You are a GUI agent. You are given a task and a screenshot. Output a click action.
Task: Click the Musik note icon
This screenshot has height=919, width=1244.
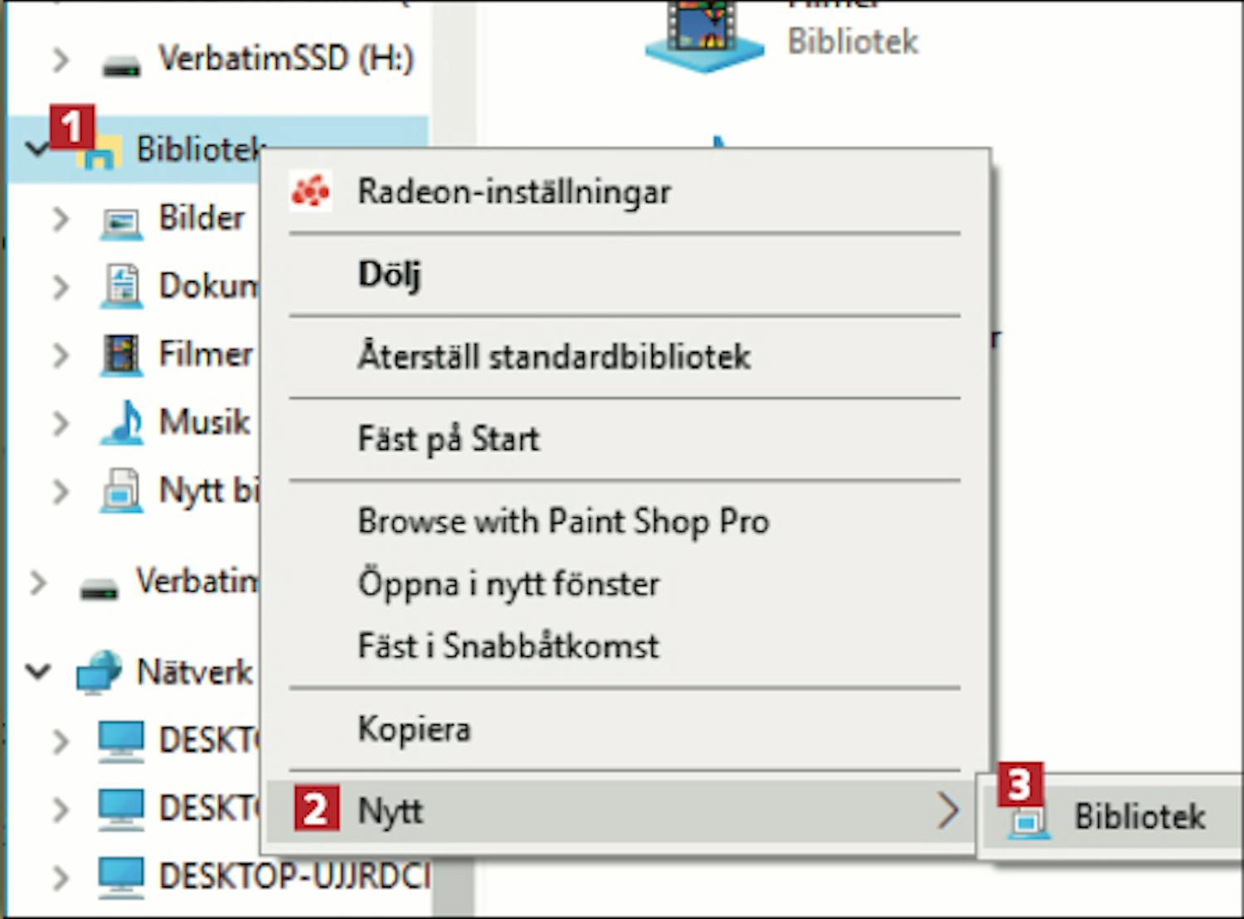(x=121, y=423)
